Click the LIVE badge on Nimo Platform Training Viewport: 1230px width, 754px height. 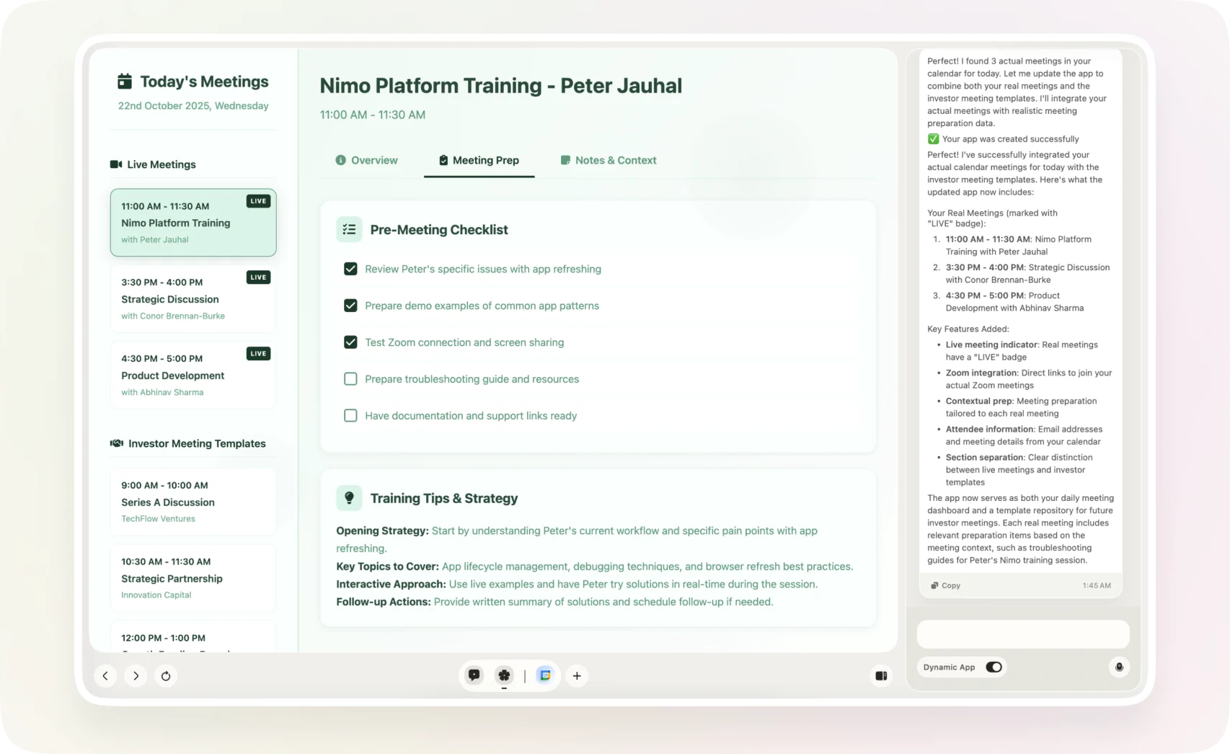coord(258,201)
